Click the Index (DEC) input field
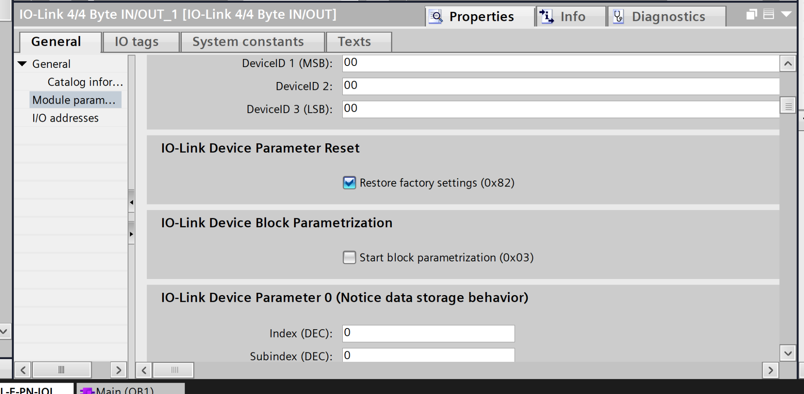Image resolution: width=804 pixels, height=394 pixels. 428,333
